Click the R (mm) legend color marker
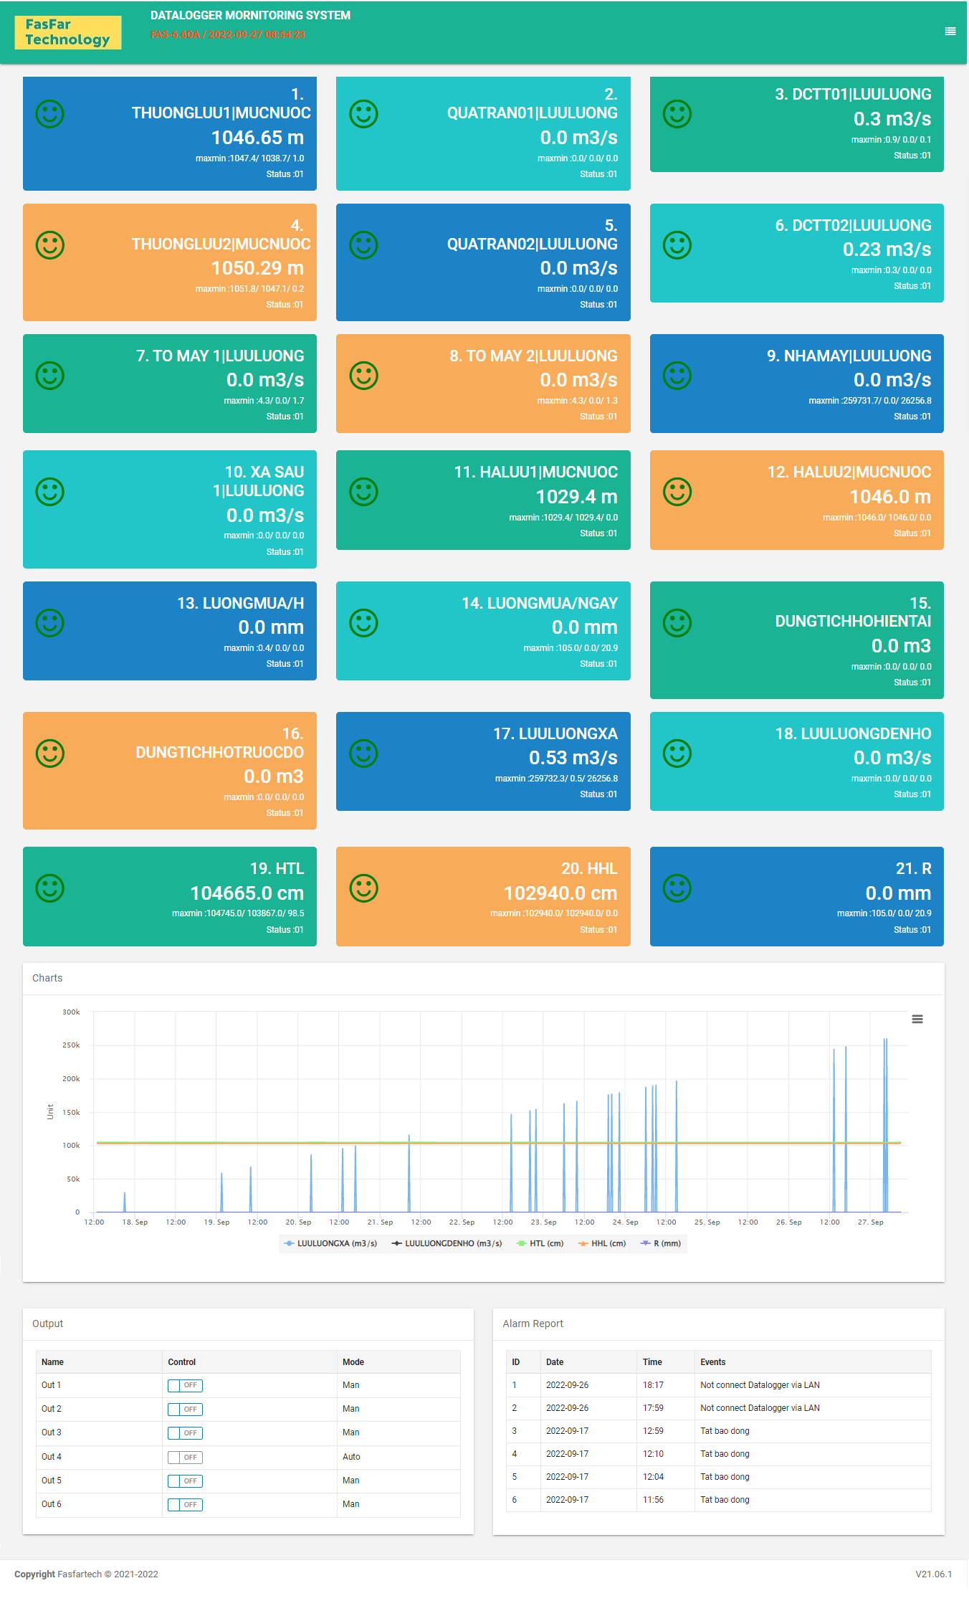This screenshot has height=1606, width=969. [645, 1243]
